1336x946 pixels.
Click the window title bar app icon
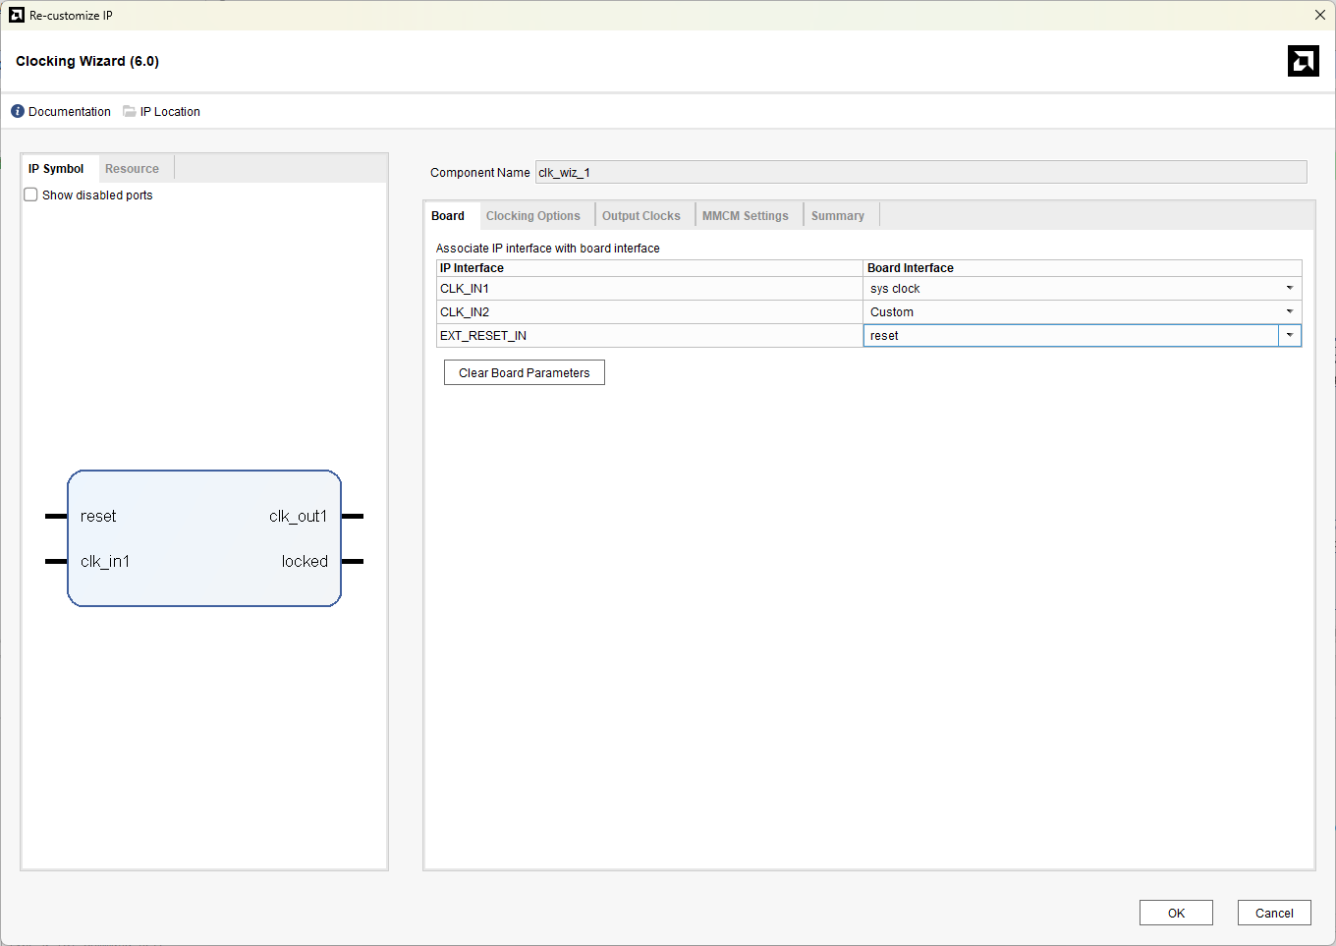16,15
